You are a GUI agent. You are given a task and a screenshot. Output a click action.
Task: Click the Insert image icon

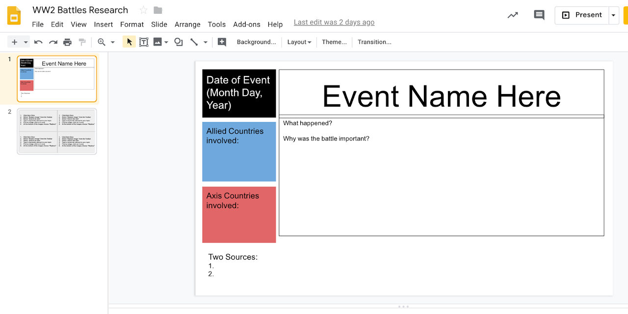157,42
